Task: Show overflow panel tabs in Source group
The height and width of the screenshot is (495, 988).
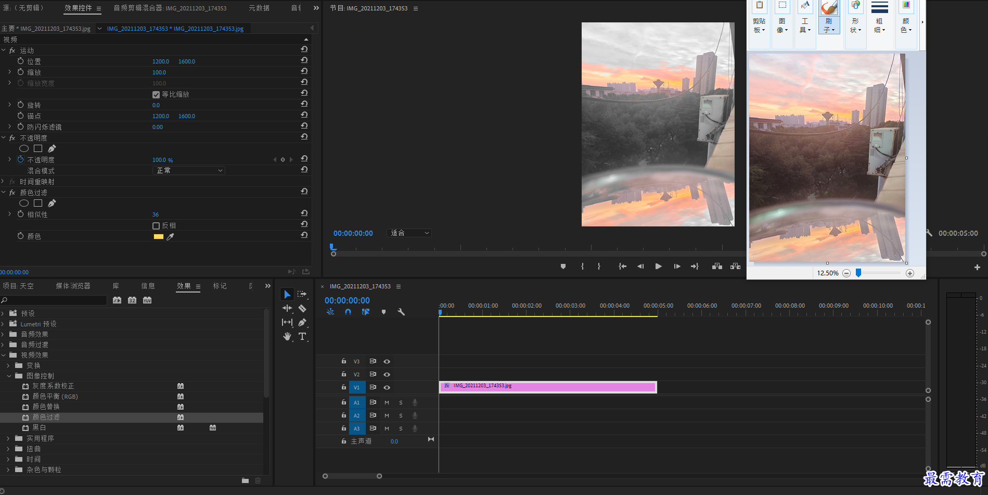Action: [x=316, y=8]
